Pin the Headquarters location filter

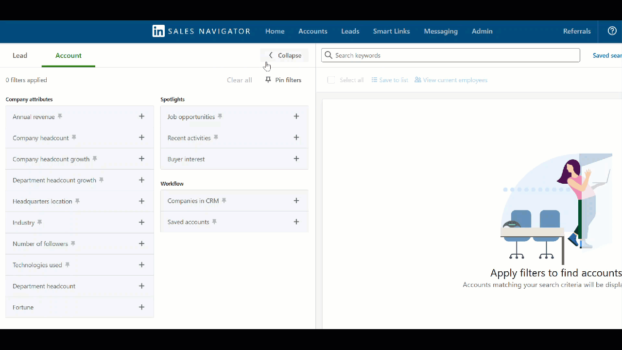pyautogui.click(x=77, y=201)
